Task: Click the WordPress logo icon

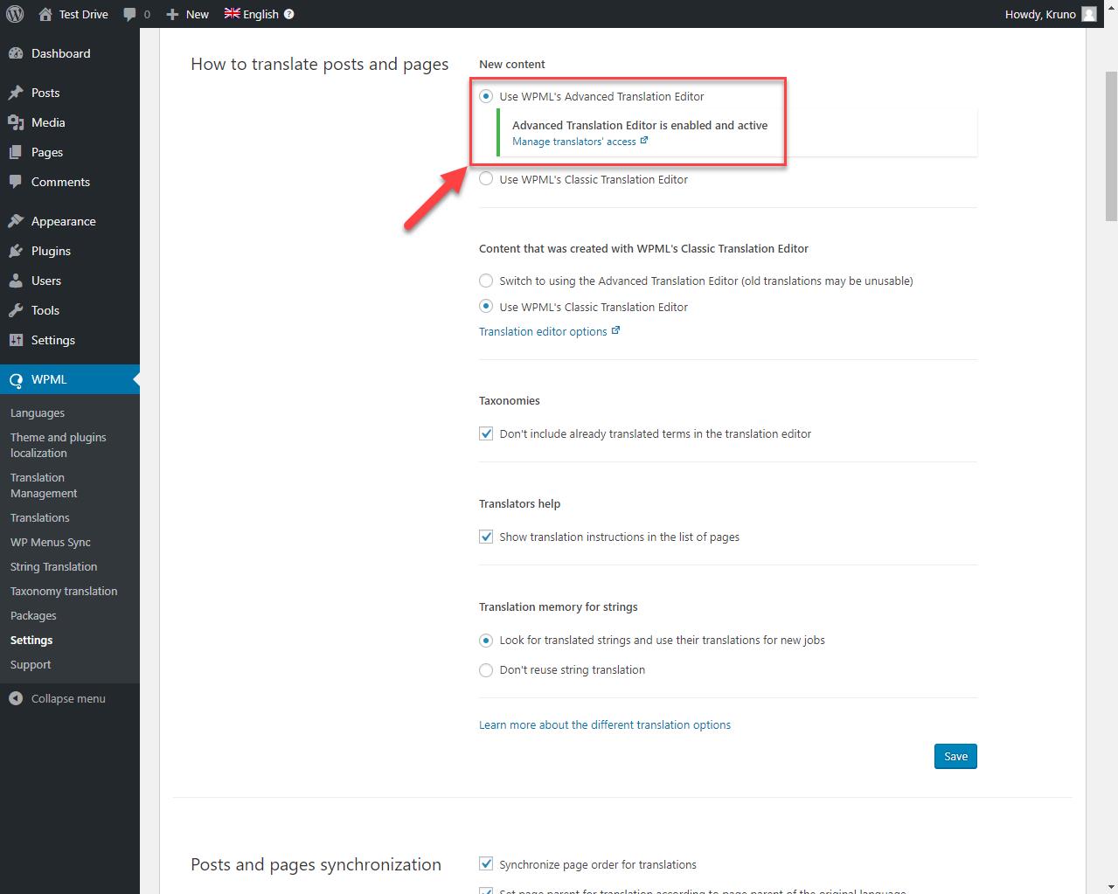Action: [x=15, y=14]
